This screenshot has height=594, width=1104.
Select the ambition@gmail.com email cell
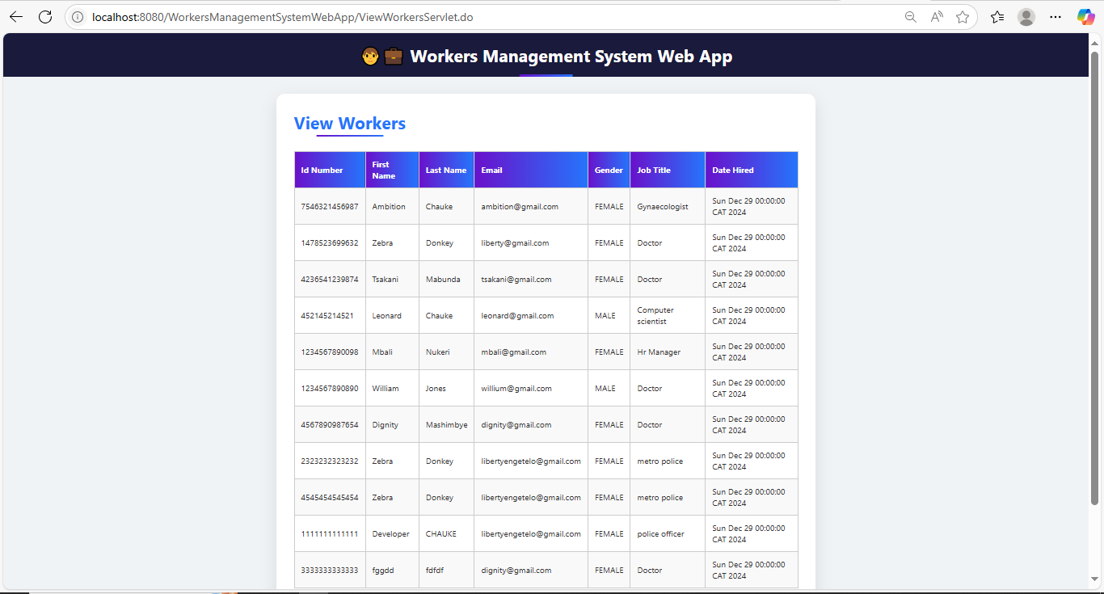[x=520, y=207]
